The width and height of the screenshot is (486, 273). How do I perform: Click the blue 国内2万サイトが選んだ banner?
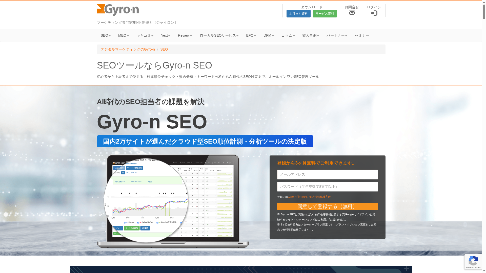click(205, 141)
